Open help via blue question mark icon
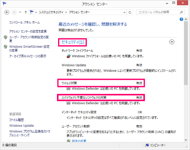190x150 pixels. click(x=181, y=19)
